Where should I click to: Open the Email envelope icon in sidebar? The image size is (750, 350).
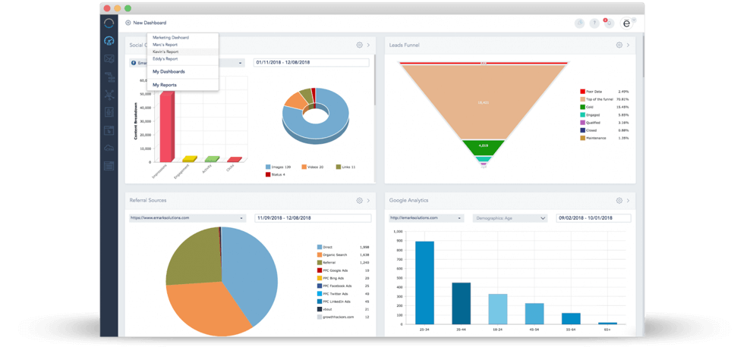(x=109, y=59)
